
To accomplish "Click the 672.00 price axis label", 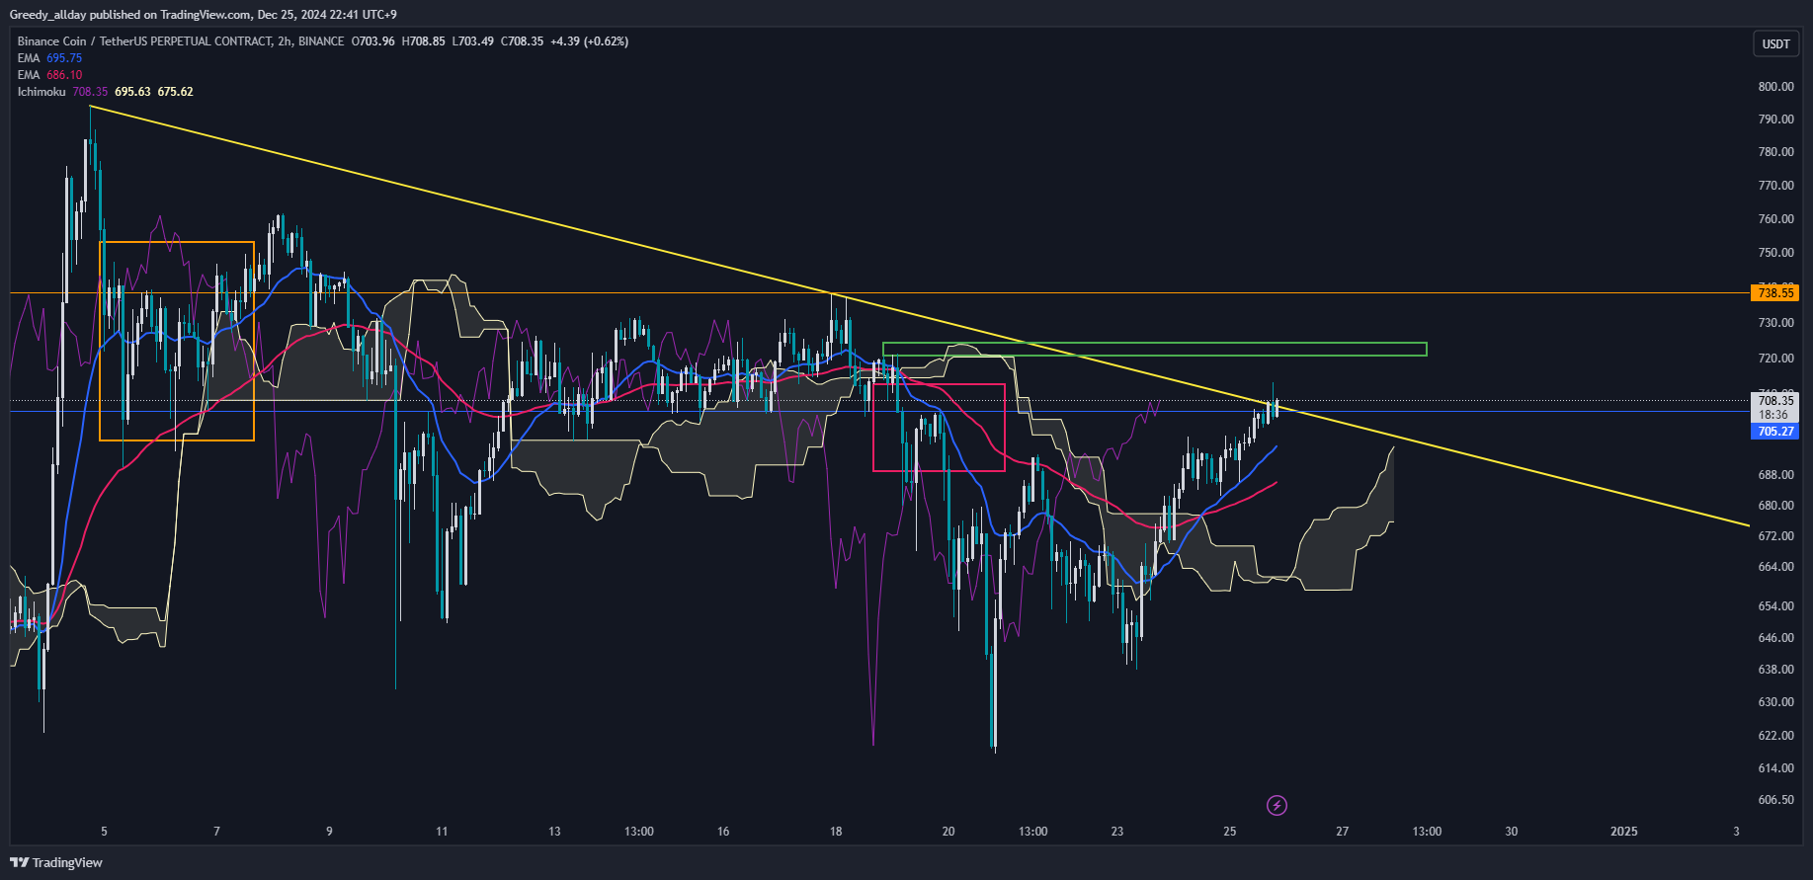I will (x=1775, y=536).
